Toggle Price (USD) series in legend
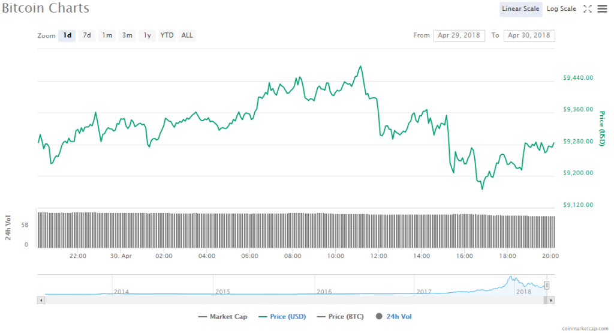614x333 pixels. point(281,316)
